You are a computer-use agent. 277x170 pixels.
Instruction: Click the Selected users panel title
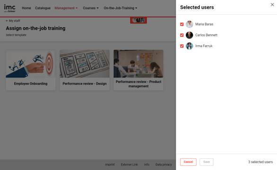coord(197,8)
